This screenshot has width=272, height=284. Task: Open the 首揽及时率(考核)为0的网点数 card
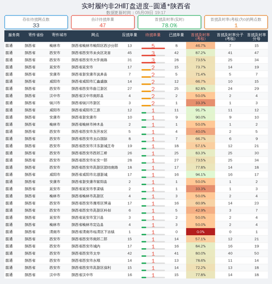point(236,22)
